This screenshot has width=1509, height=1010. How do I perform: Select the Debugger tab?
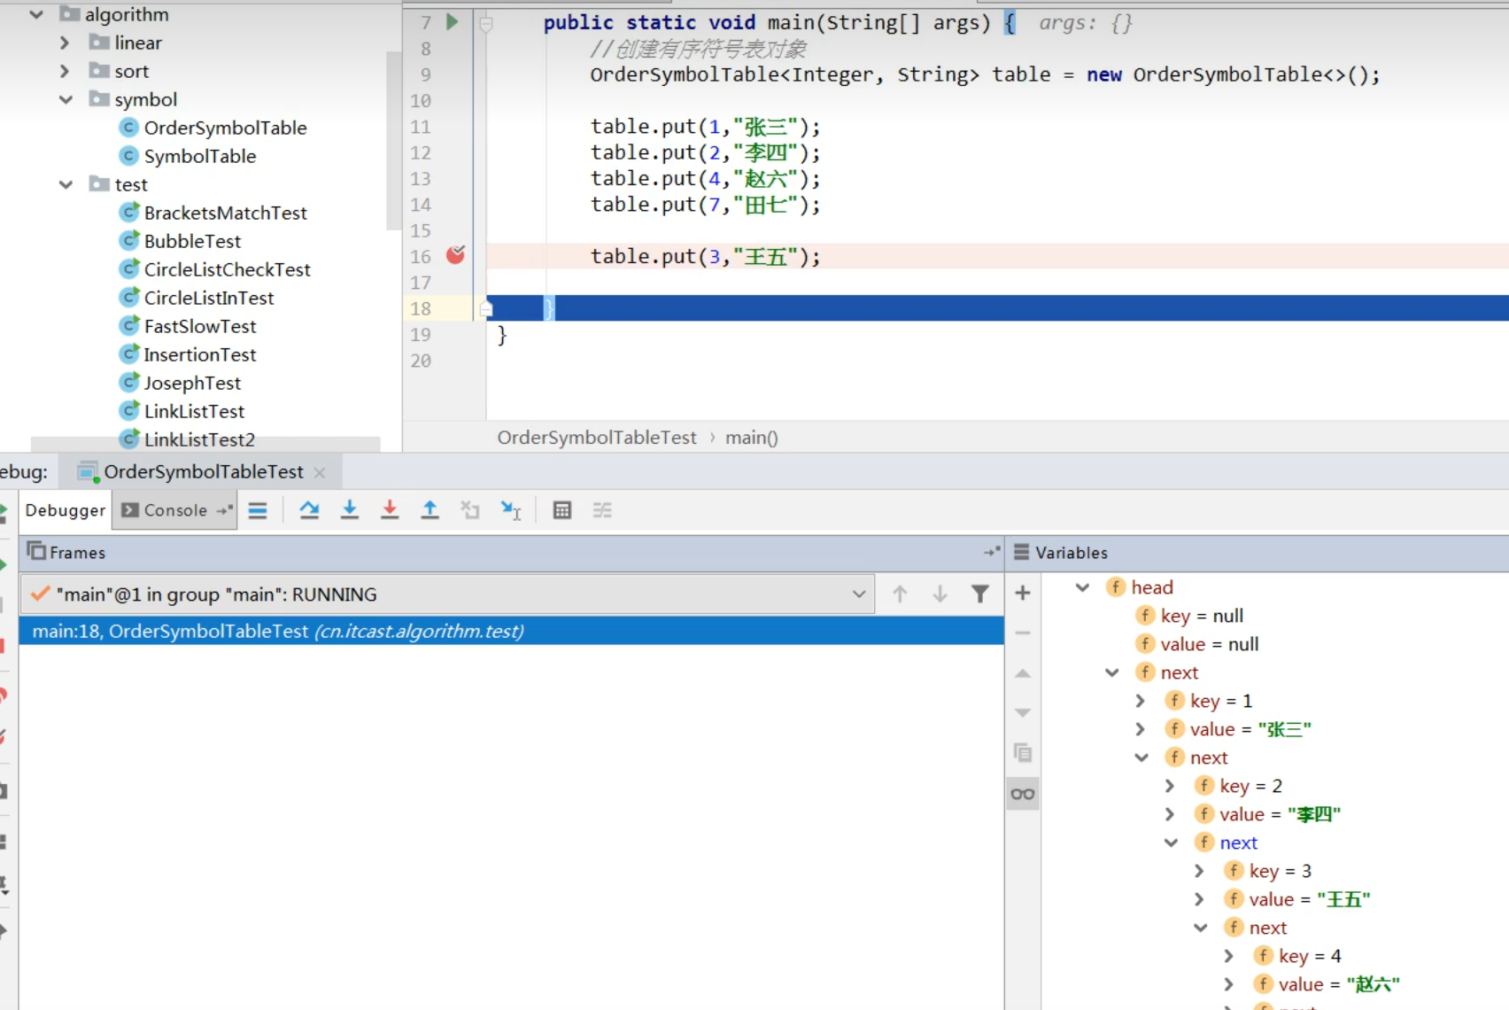65,510
